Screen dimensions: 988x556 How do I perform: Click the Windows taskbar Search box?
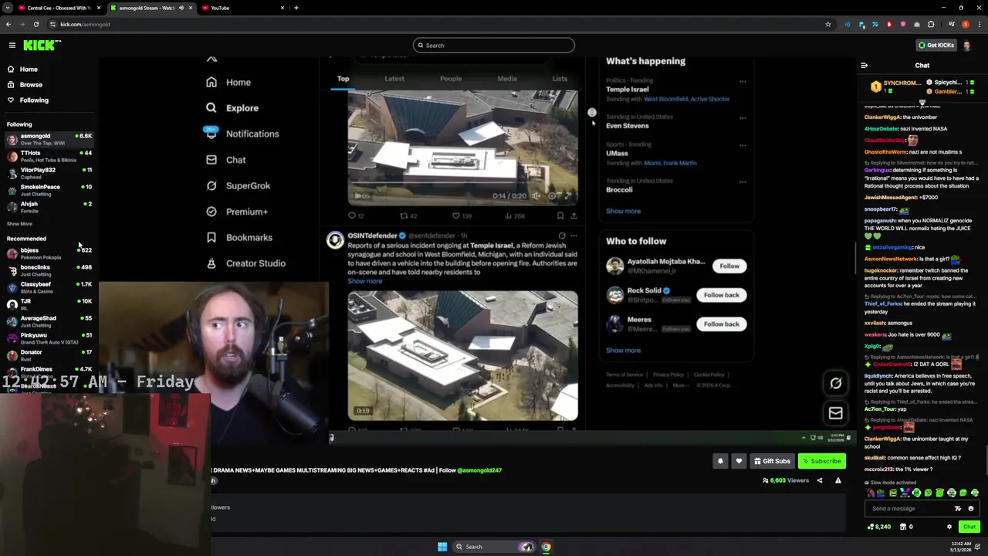(x=494, y=547)
